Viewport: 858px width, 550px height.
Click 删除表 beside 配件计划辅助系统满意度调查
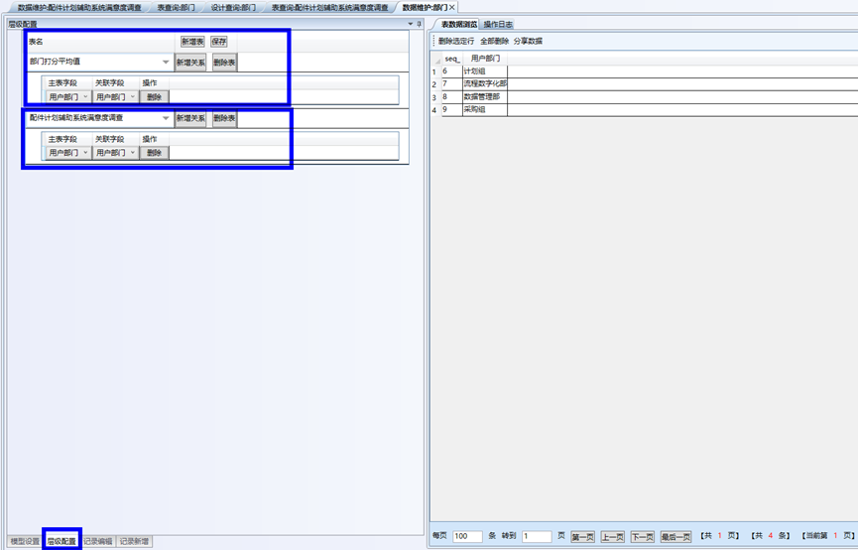(x=224, y=118)
